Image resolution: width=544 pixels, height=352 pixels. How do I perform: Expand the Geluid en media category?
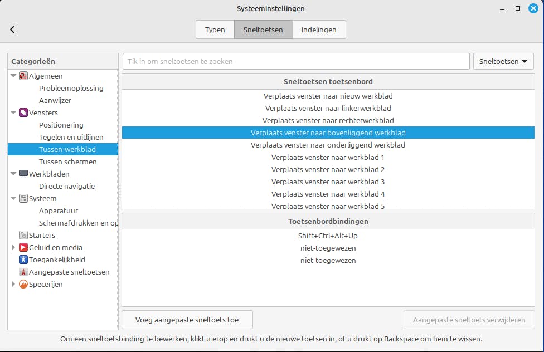(13, 247)
